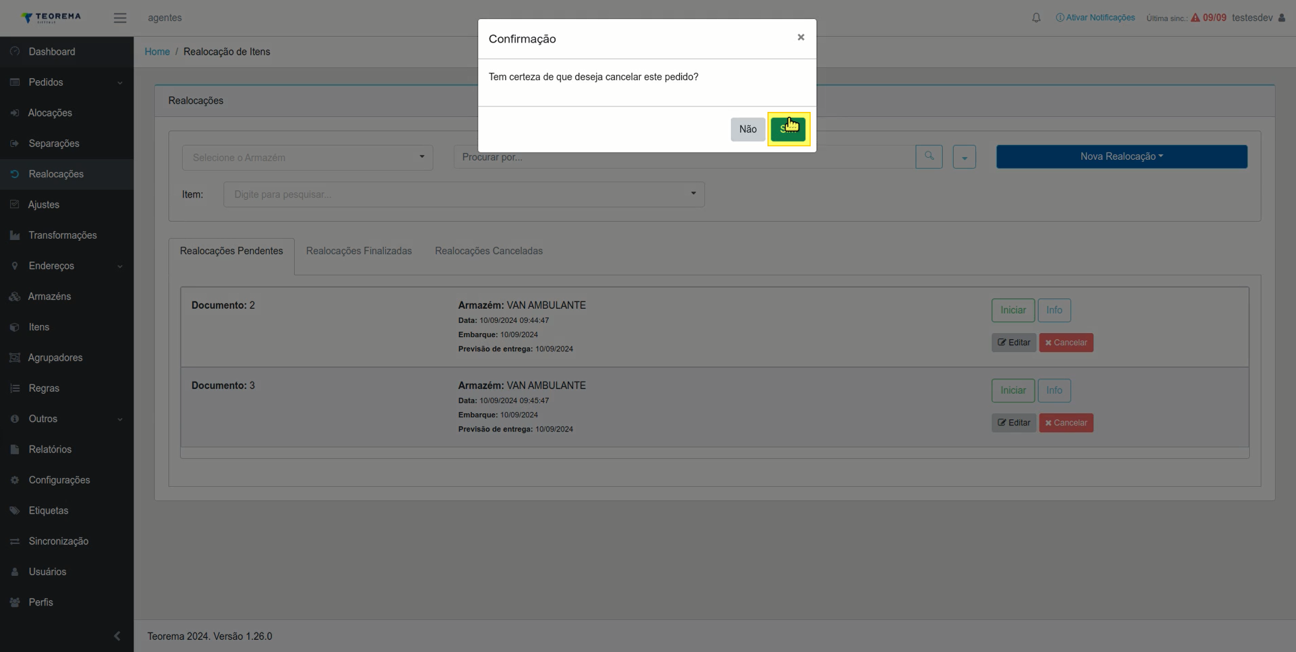Open Usuários in the sidebar
The image size is (1296, 652).
pos(67,572)
